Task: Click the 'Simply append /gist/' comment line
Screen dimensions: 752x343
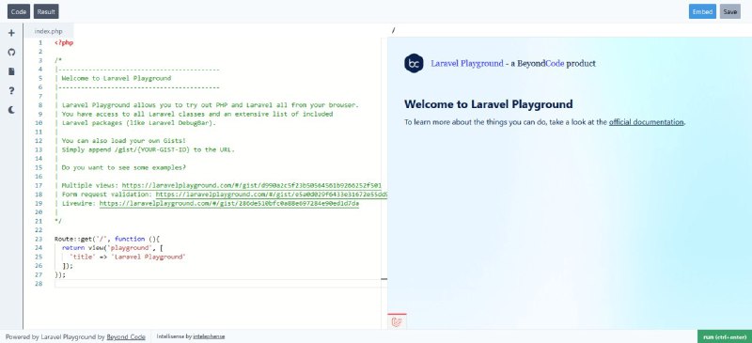Action: coord(149,149)
